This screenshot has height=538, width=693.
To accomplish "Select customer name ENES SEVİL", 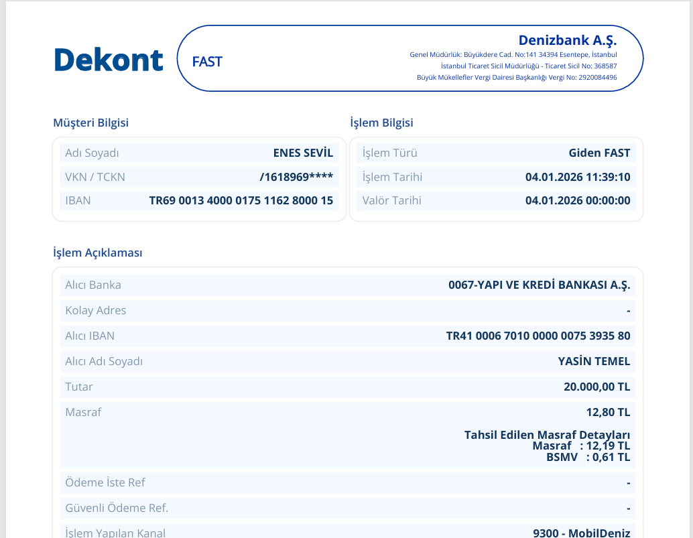I will 303,153.
